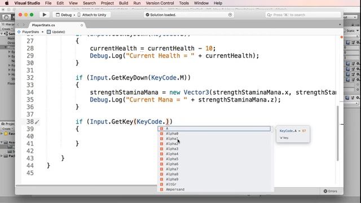Click the red error marker in scroll gutter
Viewport: 361px width, 203px height.
click(x=341, y=37)
